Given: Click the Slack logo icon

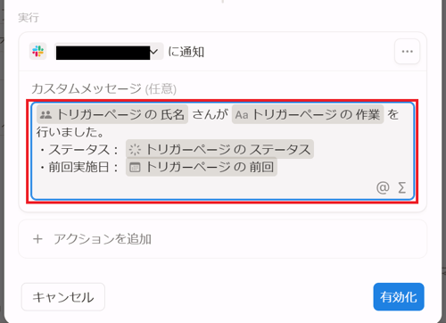Looking at the screenshot, I should point(37,51).
